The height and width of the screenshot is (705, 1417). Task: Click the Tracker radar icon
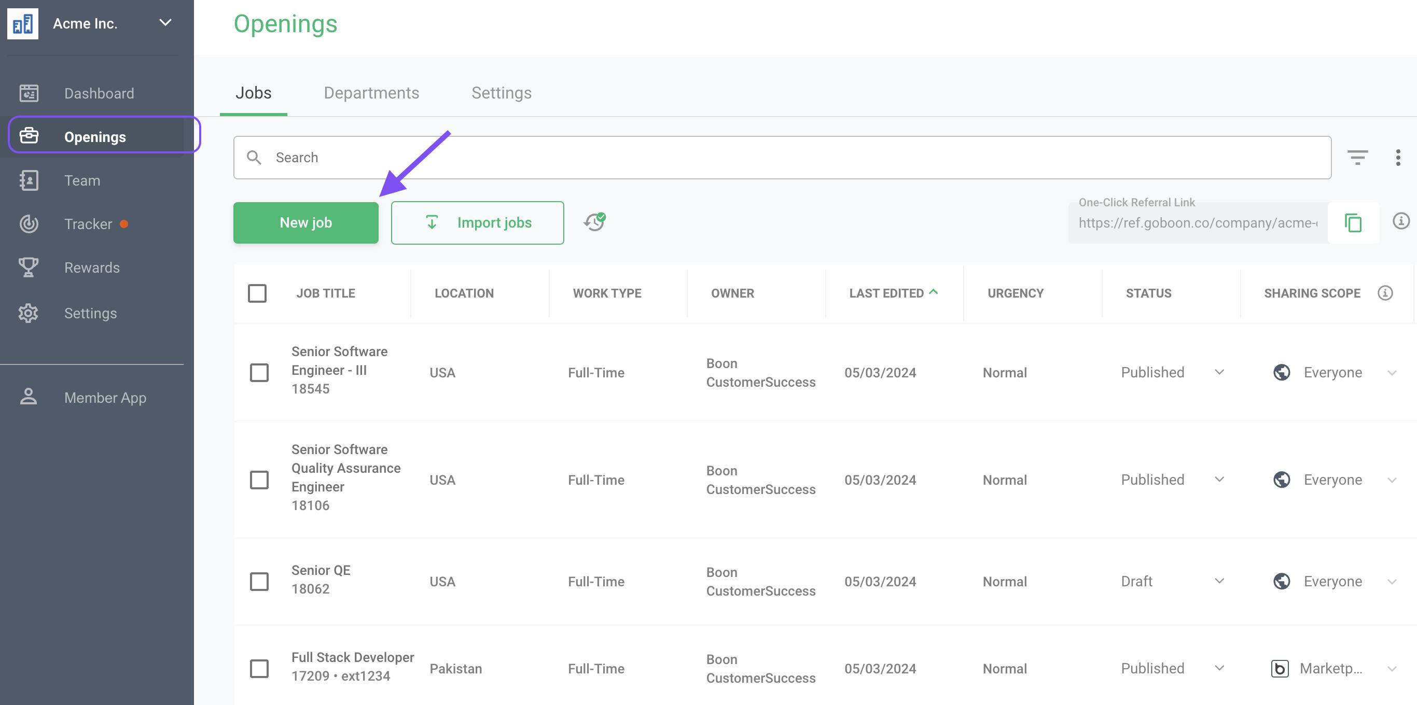click(x=29, y=224)
